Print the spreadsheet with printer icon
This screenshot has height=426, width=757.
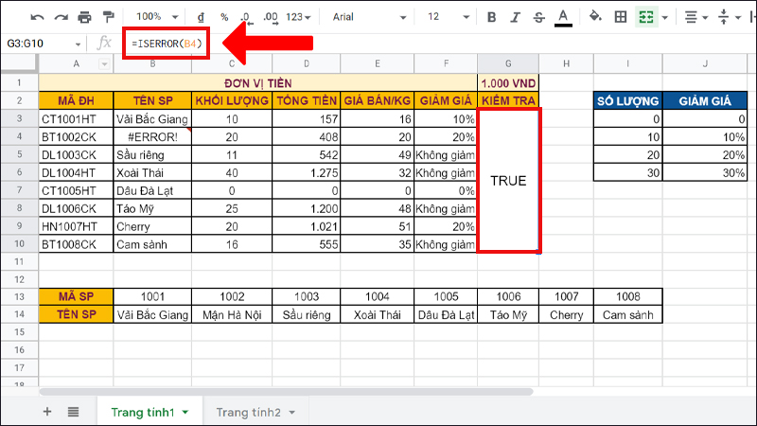tap(84, 17)
